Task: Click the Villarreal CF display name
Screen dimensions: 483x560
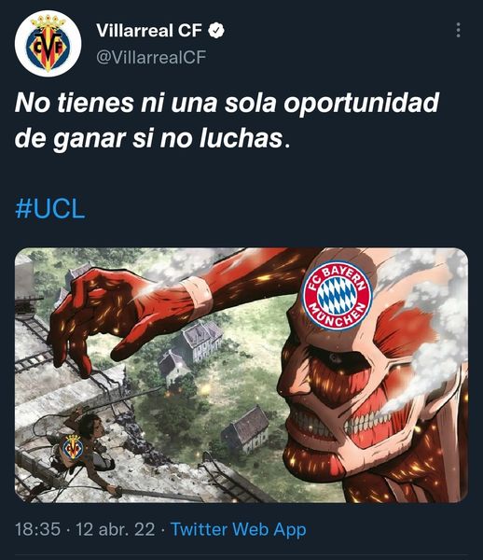Action: [149, 31]
